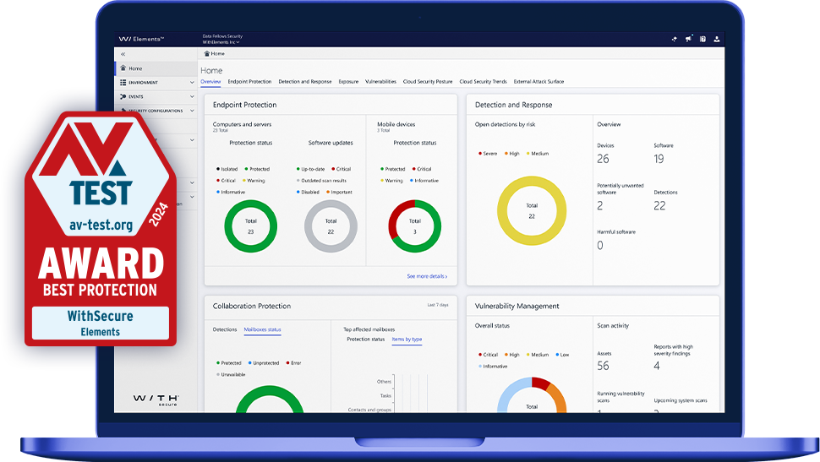The height and width of the screenshot is (462, 820).
Task: Open the Cloud Security Trends tab
Action: click(x=484, y=82)
